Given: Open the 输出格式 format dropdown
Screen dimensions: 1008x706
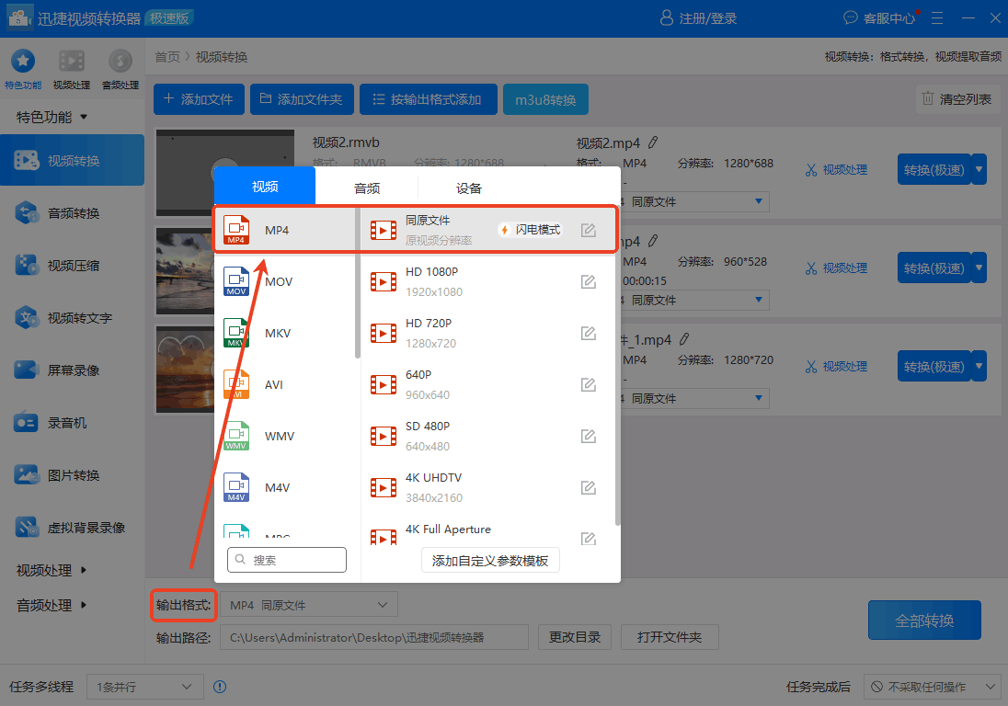Looking at the screenshot, I should click(308, 604).
